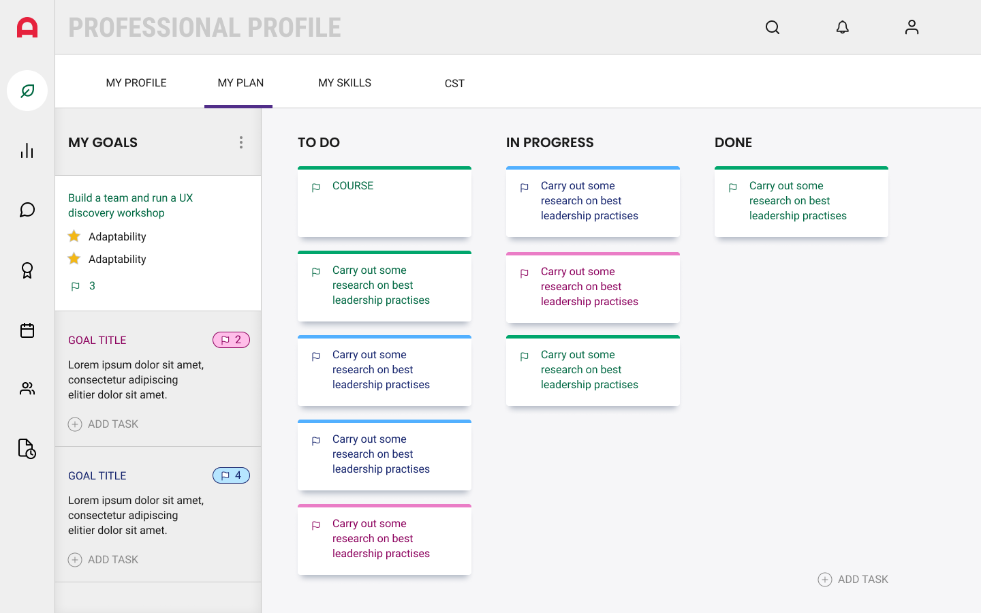Open the leaf growth sidebar icon
Image resolution: width=981 pixels, height=613 pixels.
(x=27, y=91)
